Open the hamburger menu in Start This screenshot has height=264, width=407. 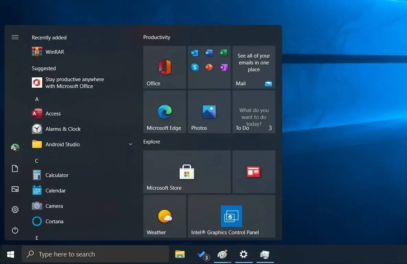(15, 37)
